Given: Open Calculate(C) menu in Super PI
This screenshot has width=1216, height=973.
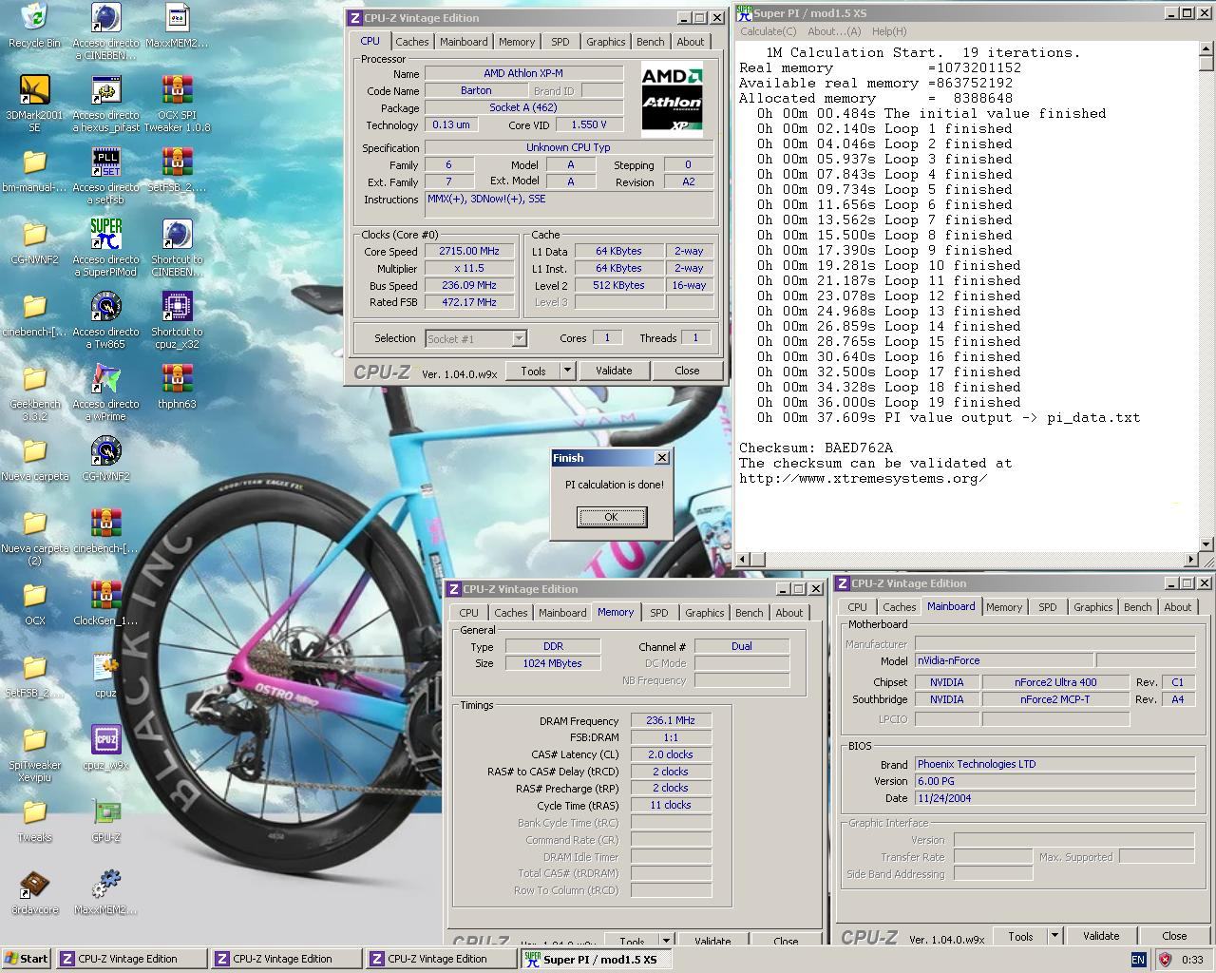Looking at the screenshot, I should click(769, 31).
